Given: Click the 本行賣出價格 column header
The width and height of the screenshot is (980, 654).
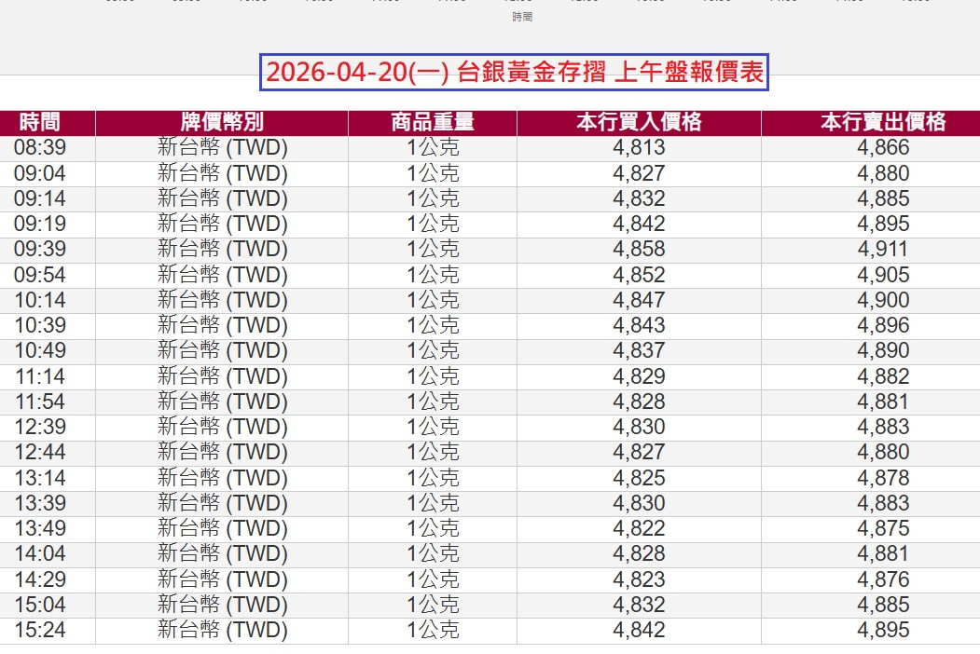Looking at the screenshot, I should pos(882,122).
